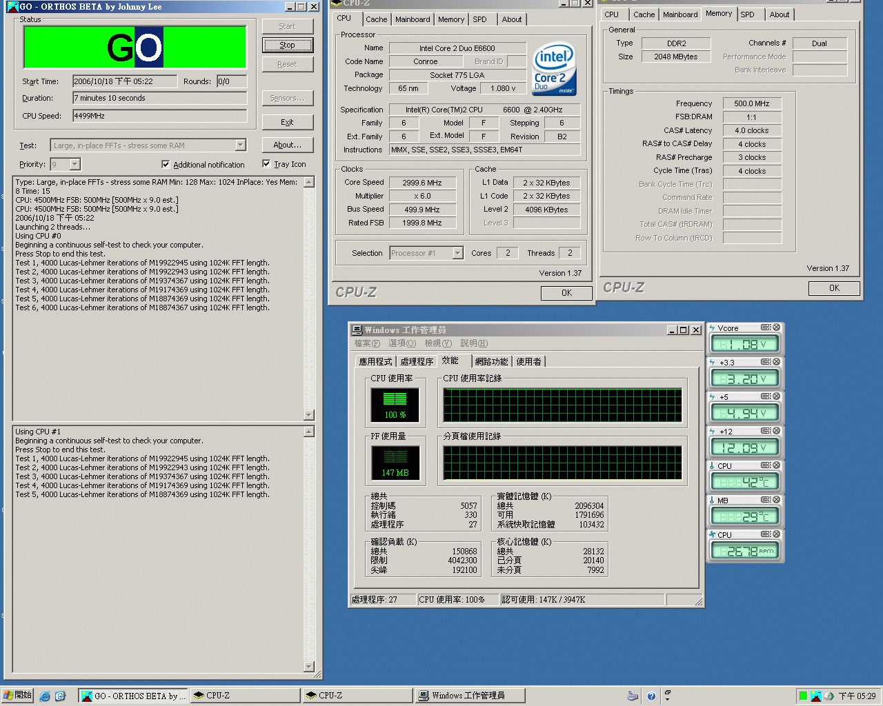Switch to Cache tab in the CPU-Z processor window
This screenshot has height=706, width=883.
point(377,19)
